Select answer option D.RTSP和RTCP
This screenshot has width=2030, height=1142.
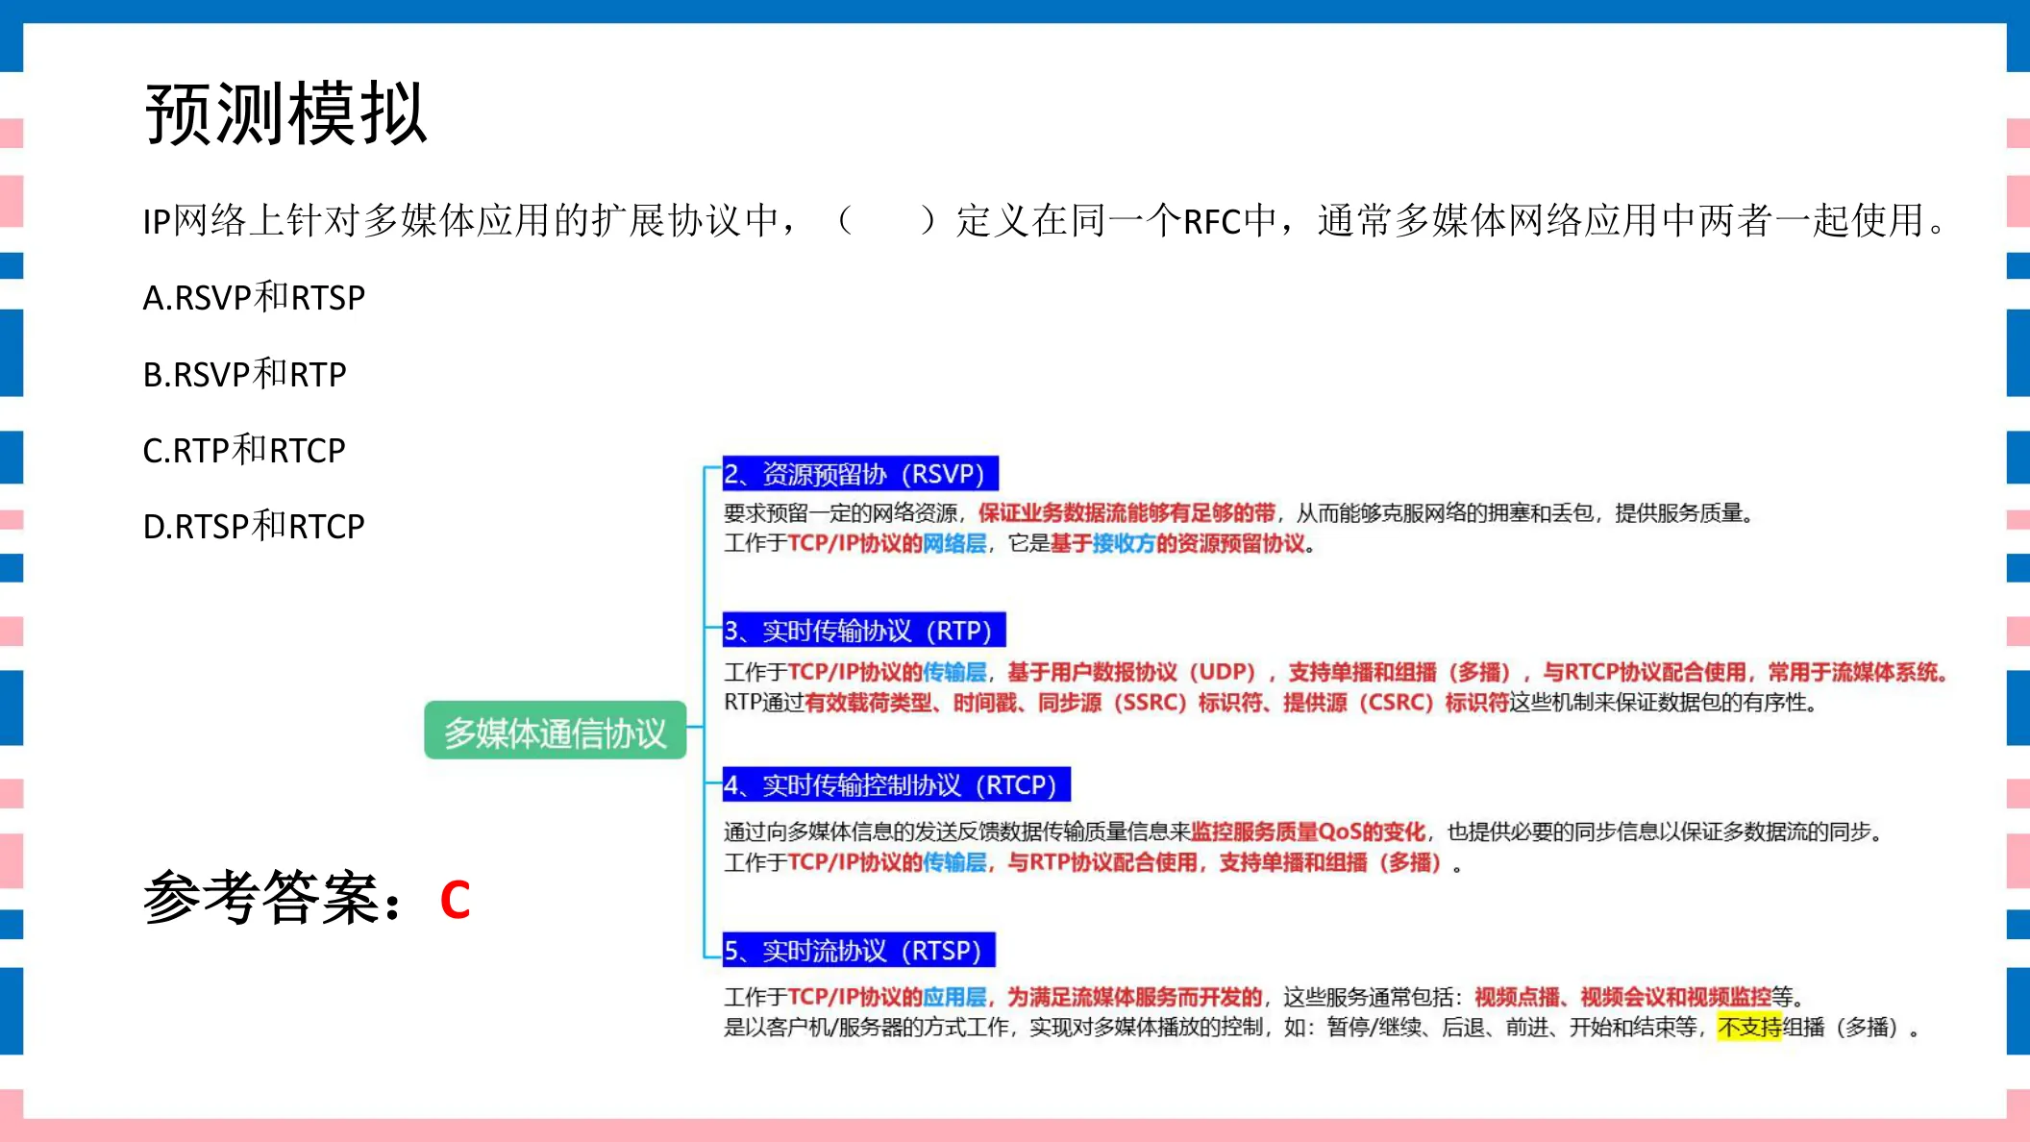coord(254,526)
